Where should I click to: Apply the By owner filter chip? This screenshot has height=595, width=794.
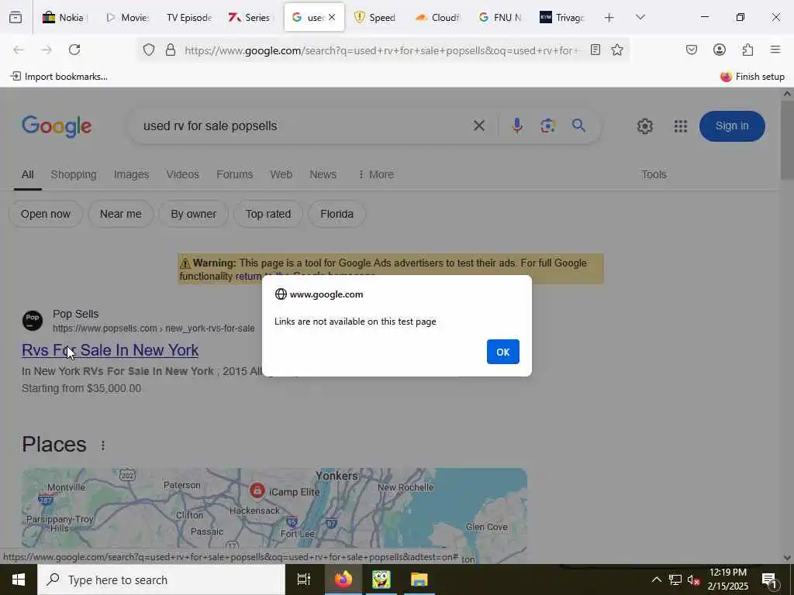(x=193, y=214)
